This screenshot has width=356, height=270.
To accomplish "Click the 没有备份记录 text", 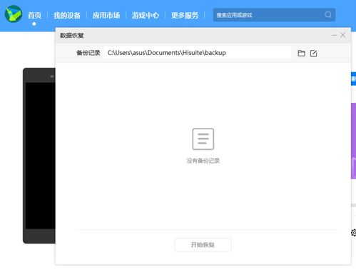I will pos(203,161).
